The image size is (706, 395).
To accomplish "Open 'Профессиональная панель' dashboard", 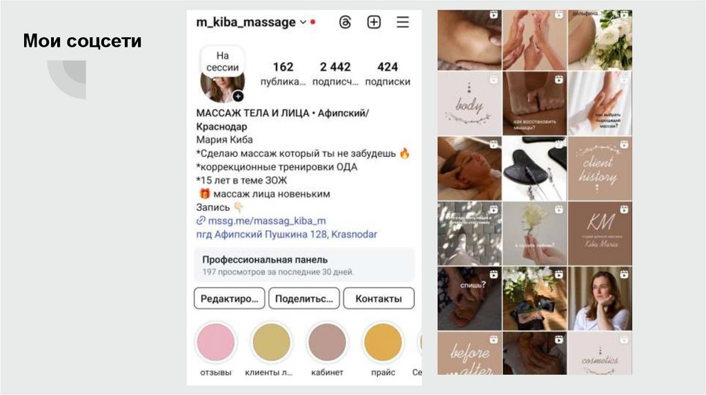I will 304,265.
